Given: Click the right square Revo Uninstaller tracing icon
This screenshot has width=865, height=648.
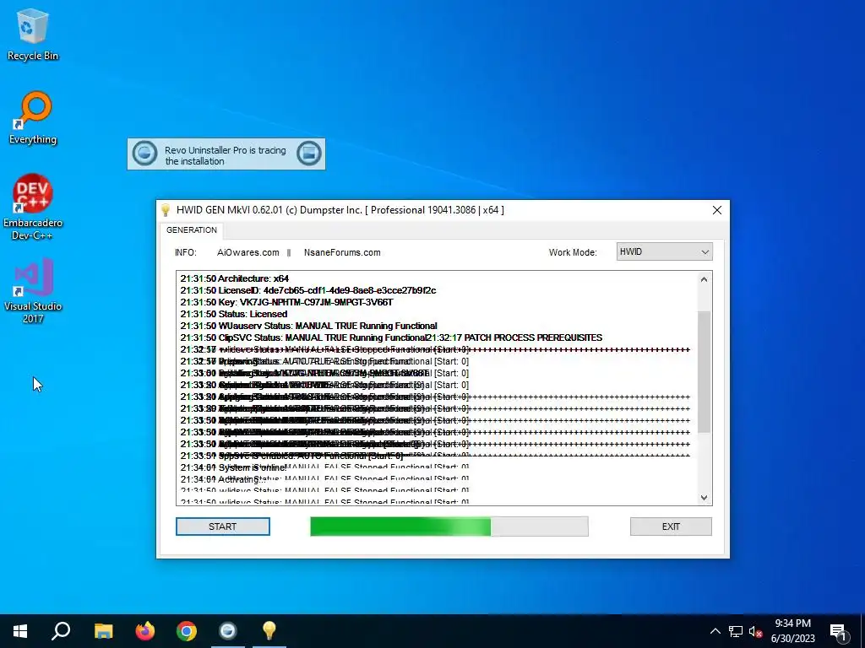Looking at the screenshot, I should tap(308, 154).
